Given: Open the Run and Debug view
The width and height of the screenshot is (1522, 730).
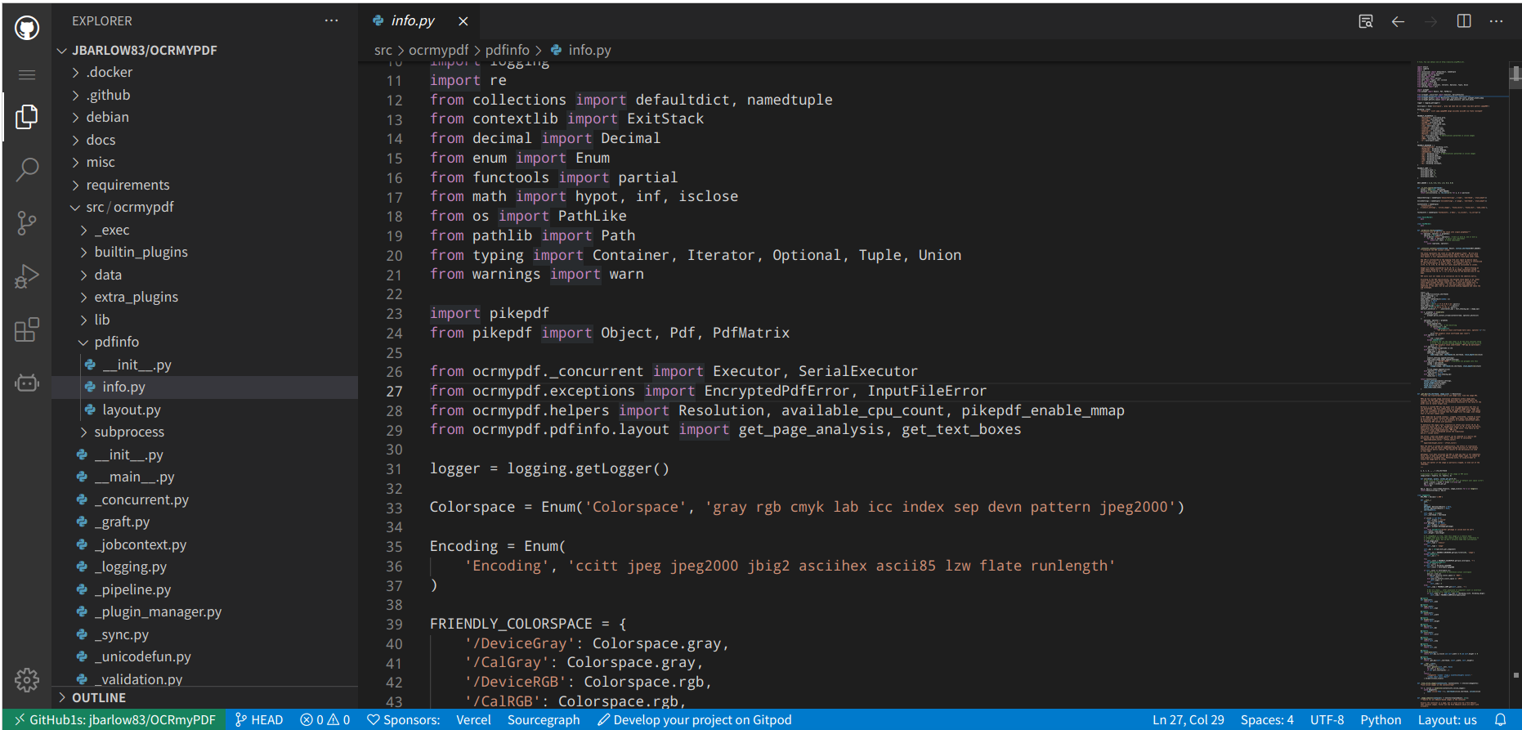Looking at the screenshot, I should tap(27, 276).
